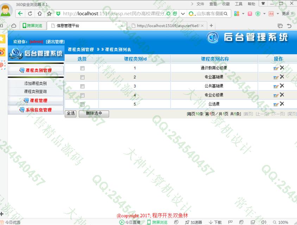Image resolution: width=297 pixels, height=225 pixels.
Task: Edit the row 通识教育必修课
Action: pyautogui.click(x=276, y=68)
